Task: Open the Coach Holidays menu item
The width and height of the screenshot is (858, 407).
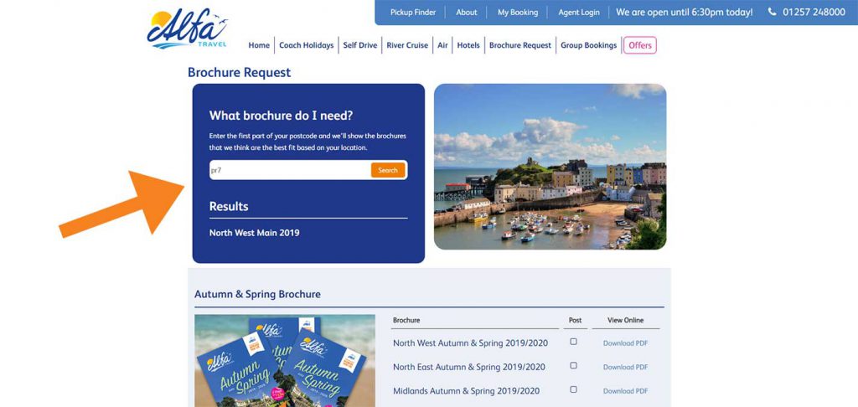Action: click(307, 45)
